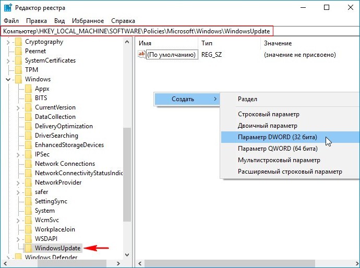The width and height of the screenshot is (360, 268).
Task: Choose Расширяемый строковый параметр option
Action: [291, 172]
